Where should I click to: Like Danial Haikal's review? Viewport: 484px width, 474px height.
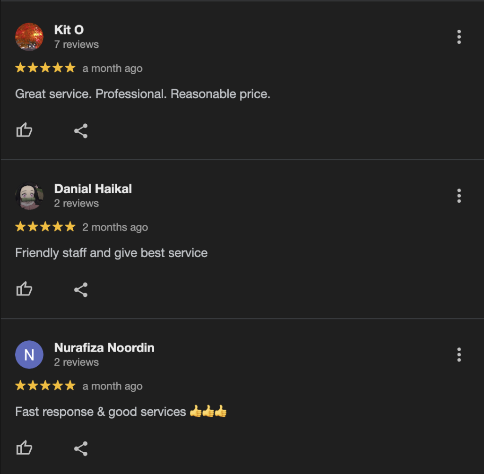click(x=24, y=289)
